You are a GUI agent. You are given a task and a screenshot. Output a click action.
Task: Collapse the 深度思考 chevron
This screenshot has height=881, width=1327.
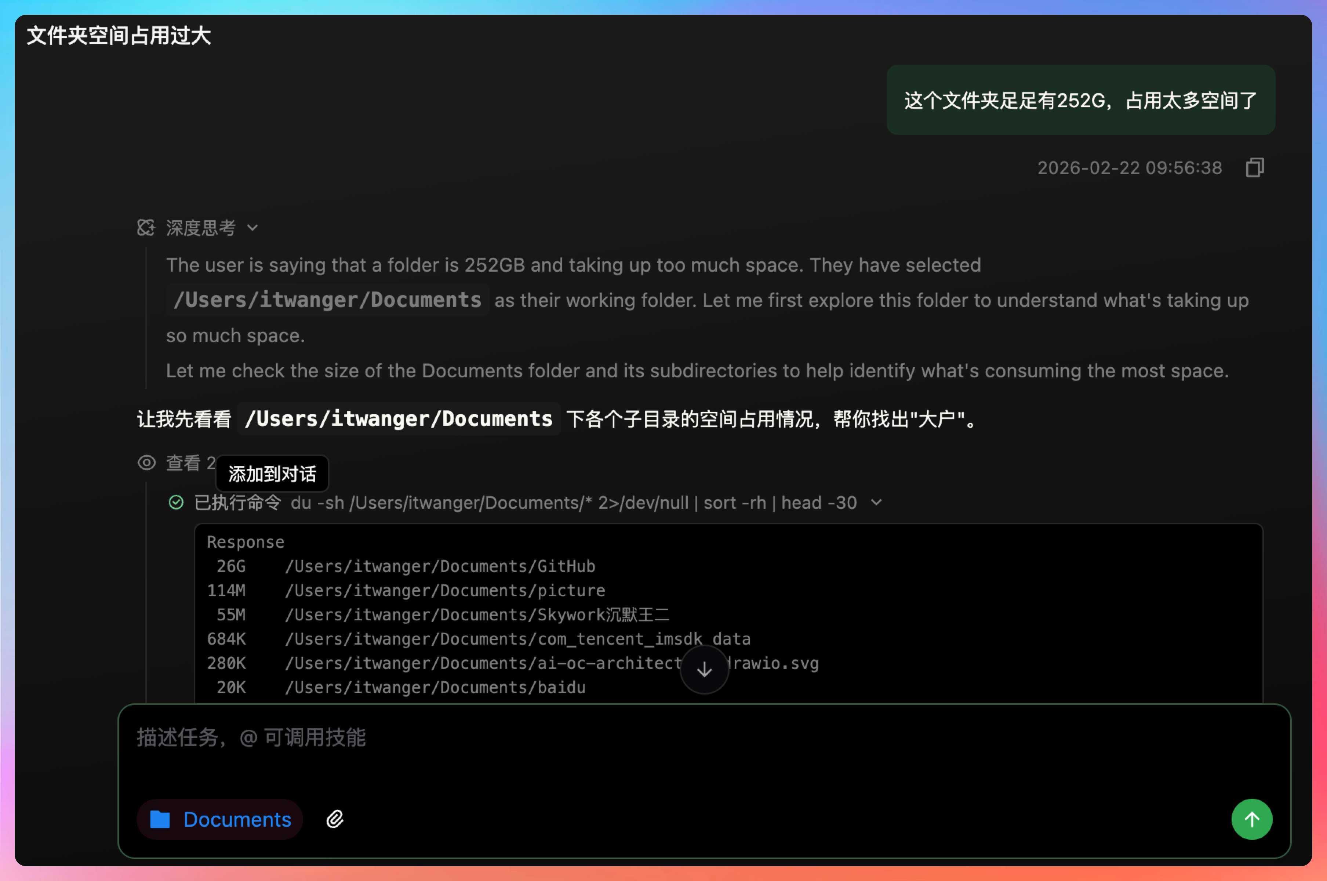coord(253,228)
